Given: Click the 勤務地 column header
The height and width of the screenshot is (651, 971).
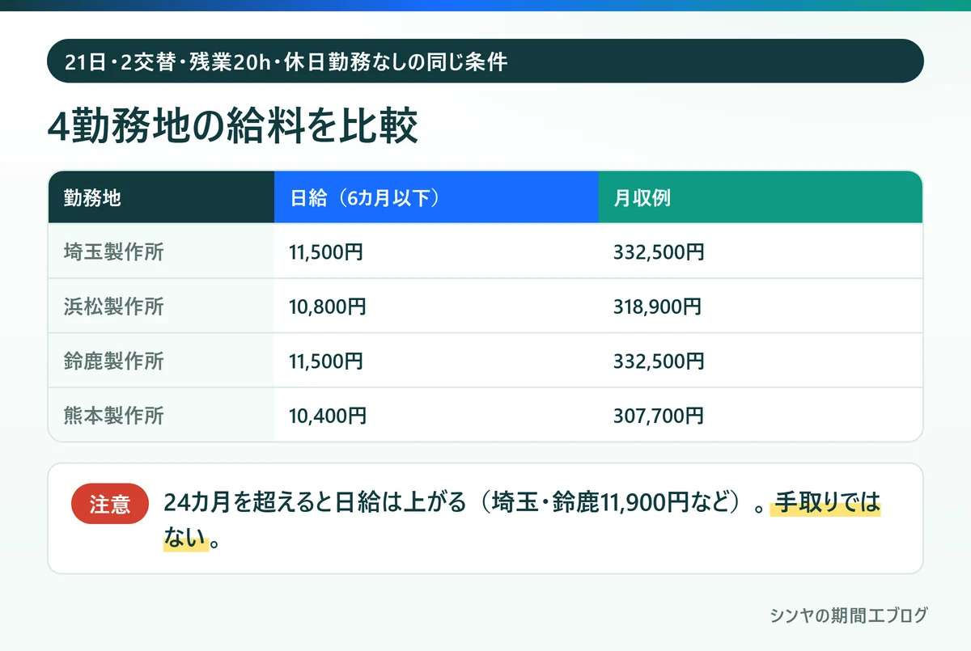Looking at the screenshot, I should coord(161,197).
